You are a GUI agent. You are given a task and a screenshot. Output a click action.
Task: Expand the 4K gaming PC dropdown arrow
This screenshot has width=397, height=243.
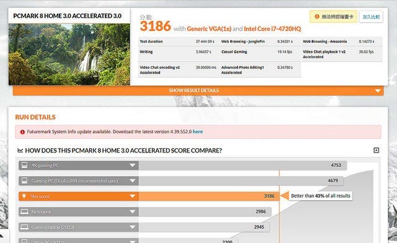click(x=132, y=166)
